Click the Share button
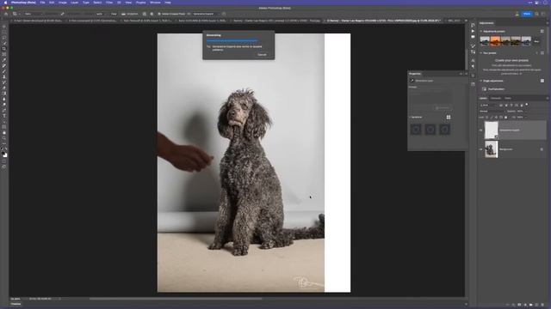The width and height of the screenshot is (551, 309). click(527, 14)
